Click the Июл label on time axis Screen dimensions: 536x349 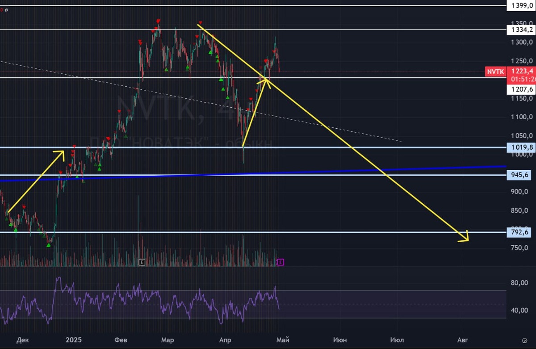pyautogui.click(x=397, y=341)
